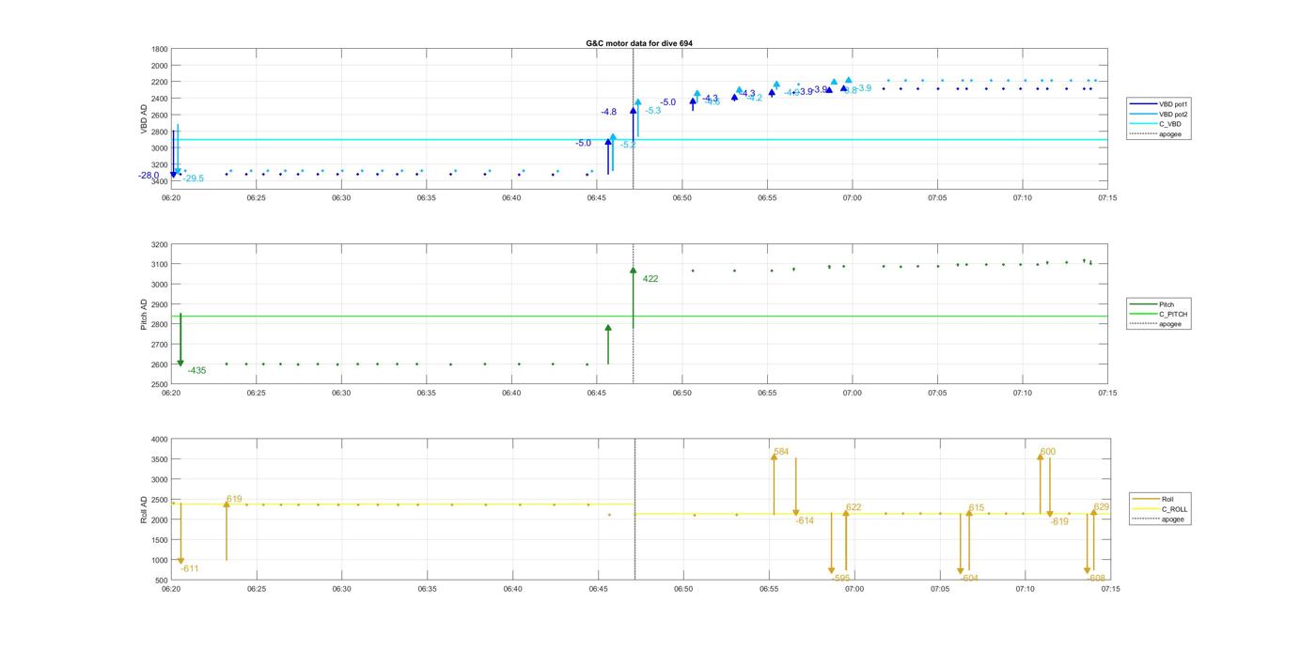Click the title "G&C motor data for dive 694"
This screenshot has width=1316, height=651.
pyautogui.click(x=639, y=43)
